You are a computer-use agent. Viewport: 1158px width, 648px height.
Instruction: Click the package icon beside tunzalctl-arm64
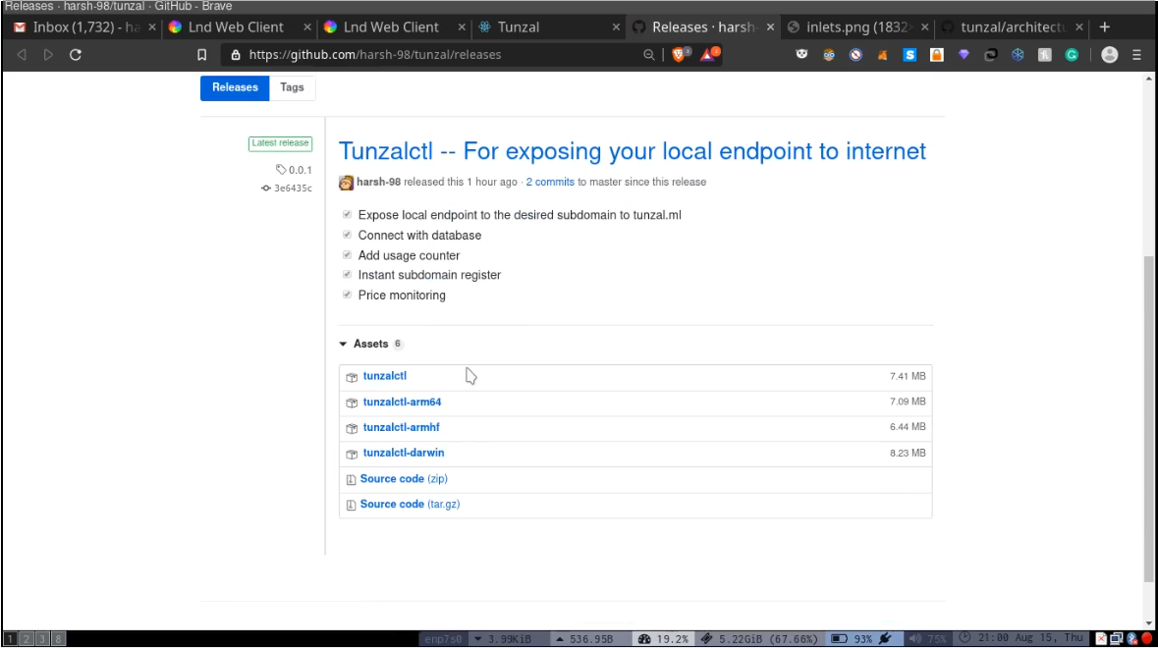352,403
